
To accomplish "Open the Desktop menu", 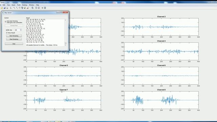I will (x=25, y=5).
